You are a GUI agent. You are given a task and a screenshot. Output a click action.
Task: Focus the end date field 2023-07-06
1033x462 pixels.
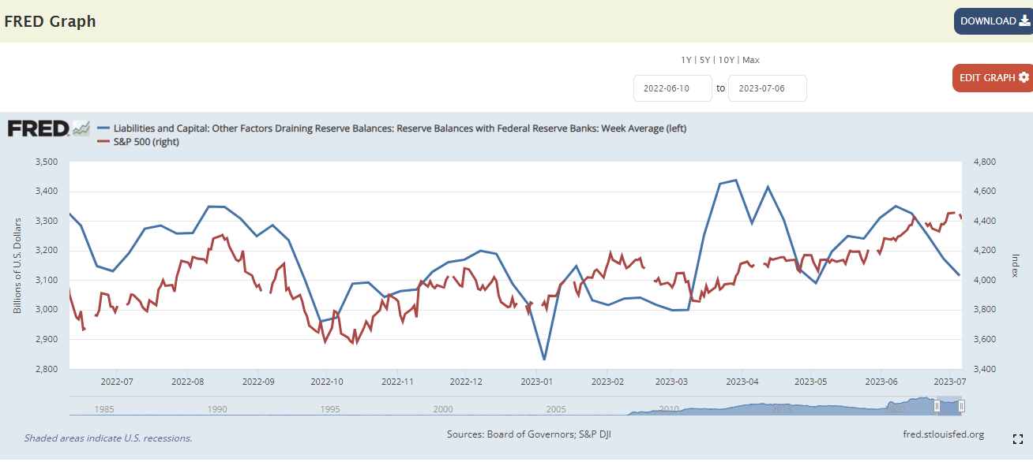[x=768, y=88]
